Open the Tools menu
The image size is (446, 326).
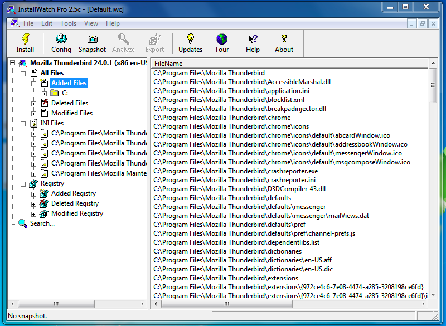(x=68, y=23)
